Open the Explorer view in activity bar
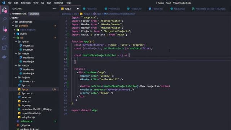This screenshot has width=231, height=130. click(4, 10)
